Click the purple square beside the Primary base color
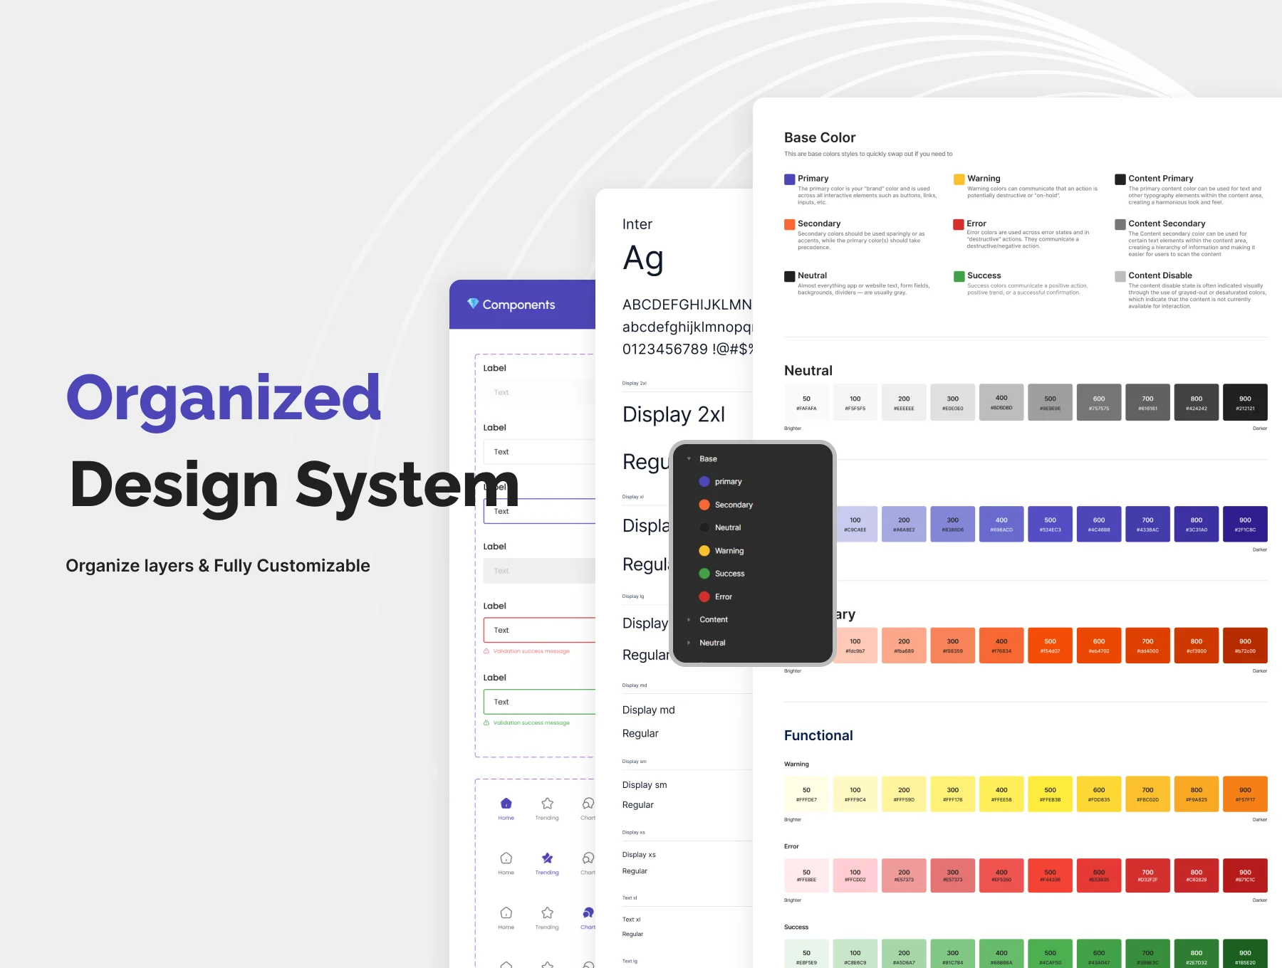 tap(789, 179)
